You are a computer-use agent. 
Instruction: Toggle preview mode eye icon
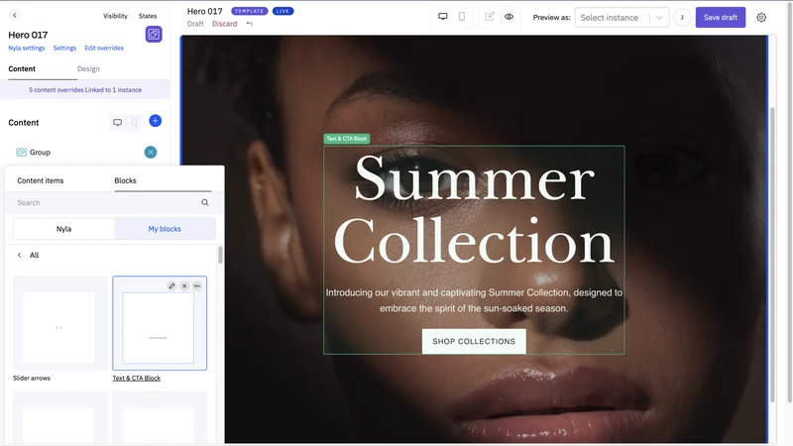point(509,17)
